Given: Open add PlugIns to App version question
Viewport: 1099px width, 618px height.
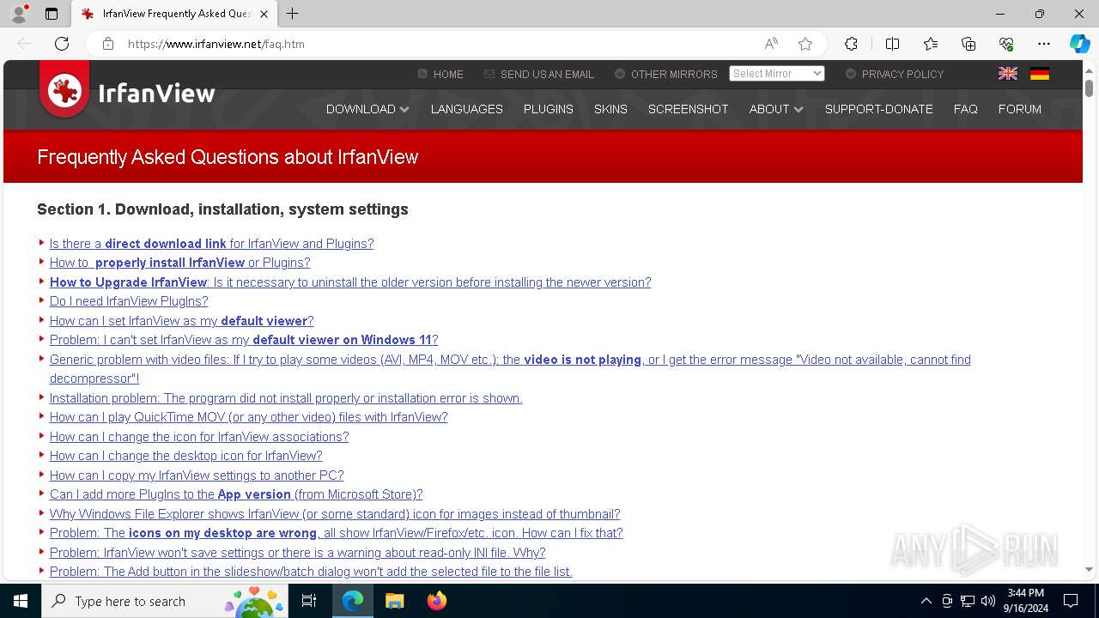Looking at the screenshot, I should click(236, 494).
